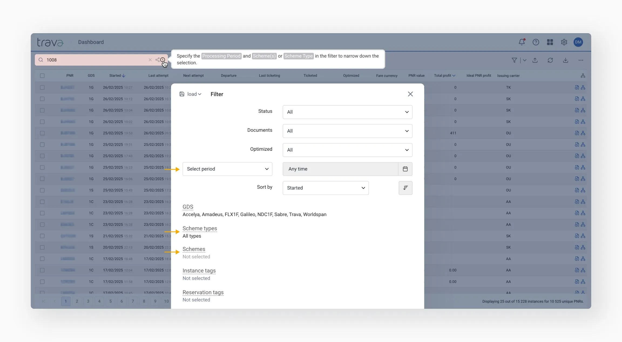Click the notifications bell icon
This screenshot has width=622, height=342.
(522, 42)
